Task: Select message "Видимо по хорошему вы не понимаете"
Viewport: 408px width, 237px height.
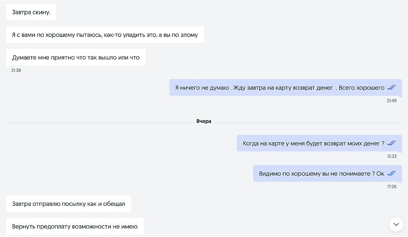Action: coord(321,174)
